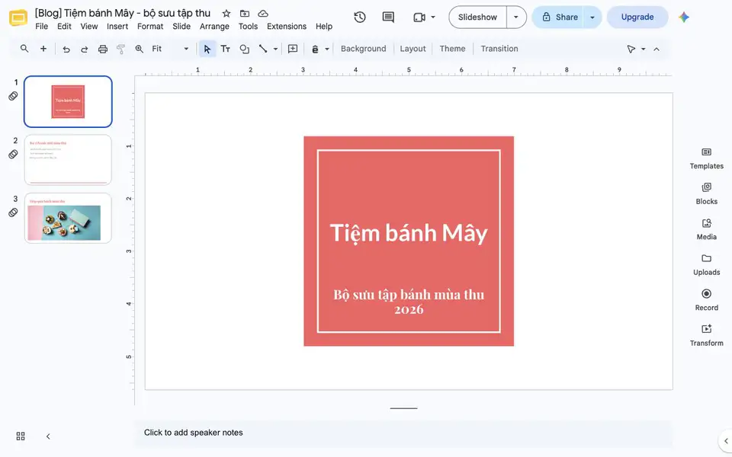The width and height of the screenshot is (732, 457).
Task: Search the menus magnifier icon
Action: [x=24, y=49]
